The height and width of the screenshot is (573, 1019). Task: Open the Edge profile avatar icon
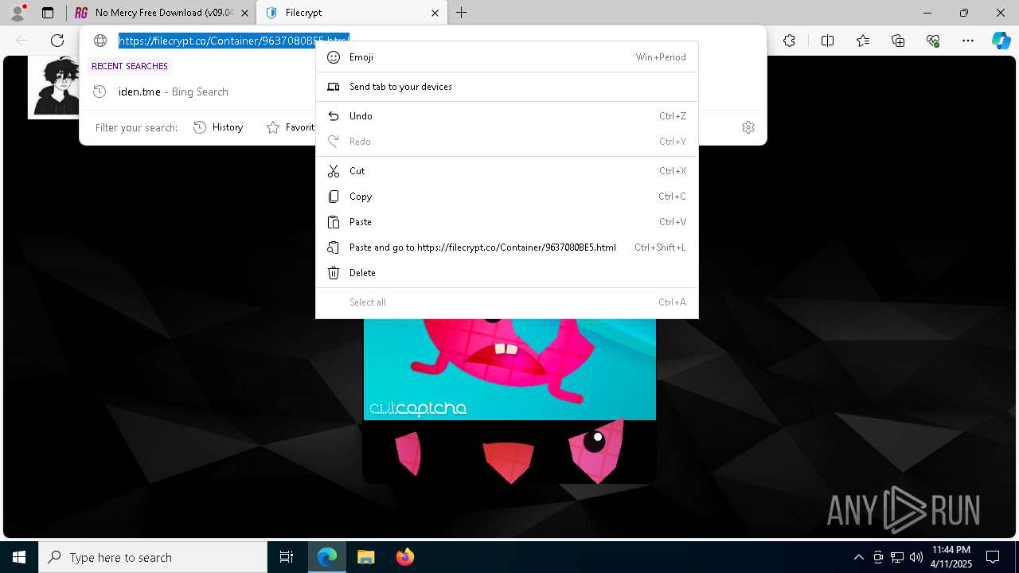click(18, 13)
